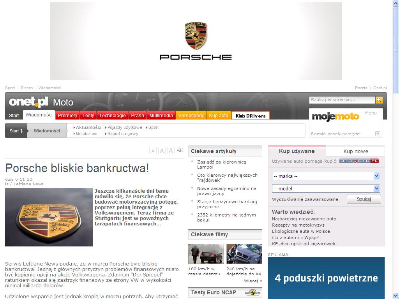Click the search magnifier icon

[x=379, y=100]
